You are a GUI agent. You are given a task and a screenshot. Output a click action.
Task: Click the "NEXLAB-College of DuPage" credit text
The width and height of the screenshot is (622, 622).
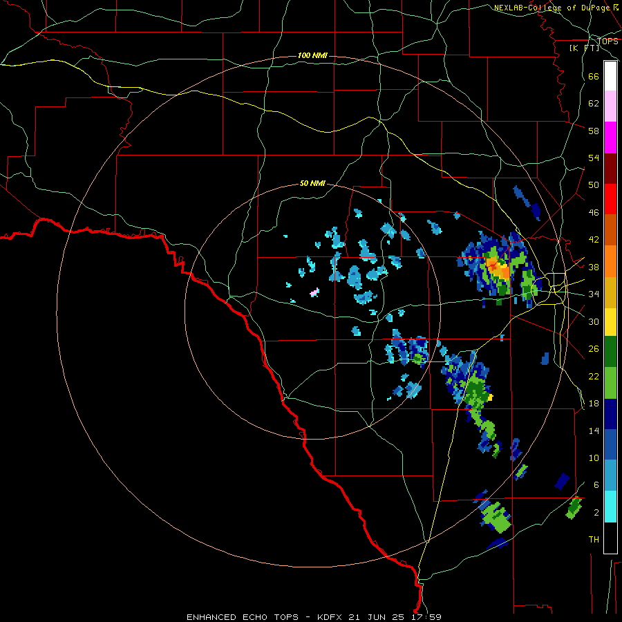pyautogui.click(x=552, y=8)
